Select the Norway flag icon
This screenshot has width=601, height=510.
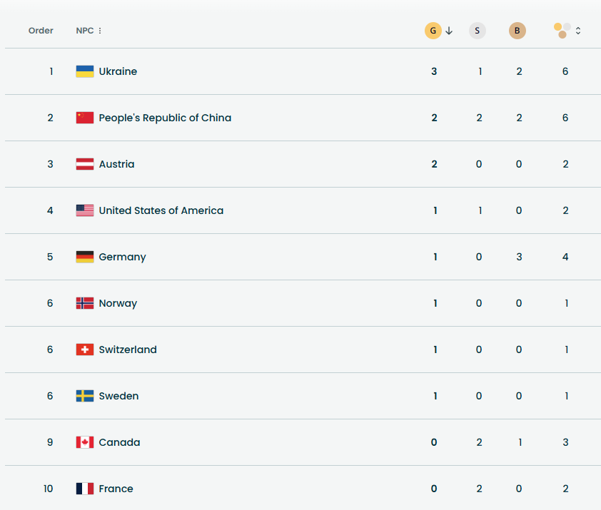click(x=84, y=303)
